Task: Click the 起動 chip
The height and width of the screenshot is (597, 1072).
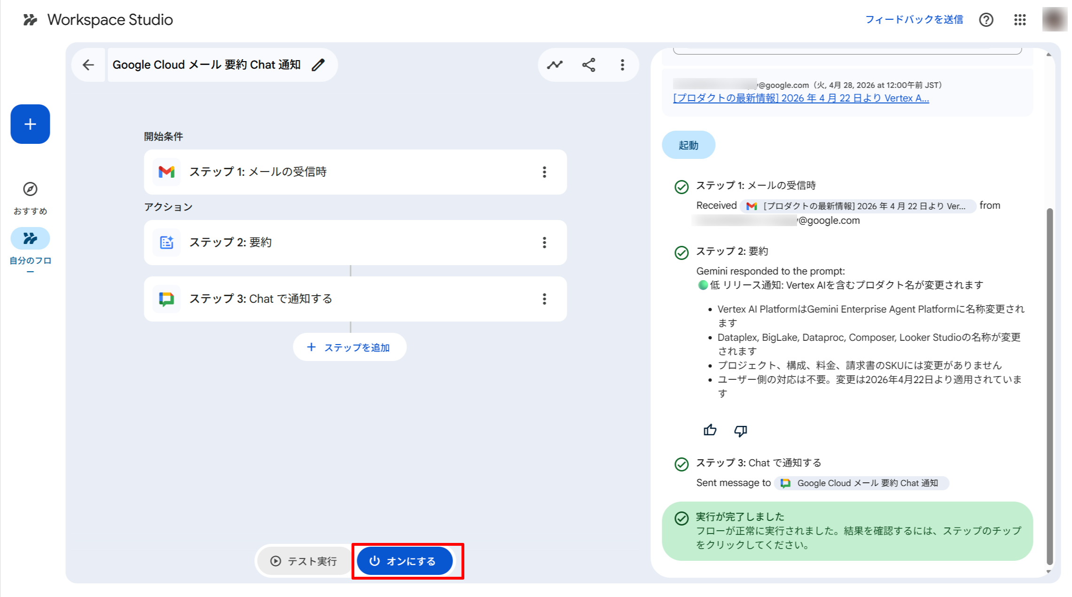Action: pos(689,145)
